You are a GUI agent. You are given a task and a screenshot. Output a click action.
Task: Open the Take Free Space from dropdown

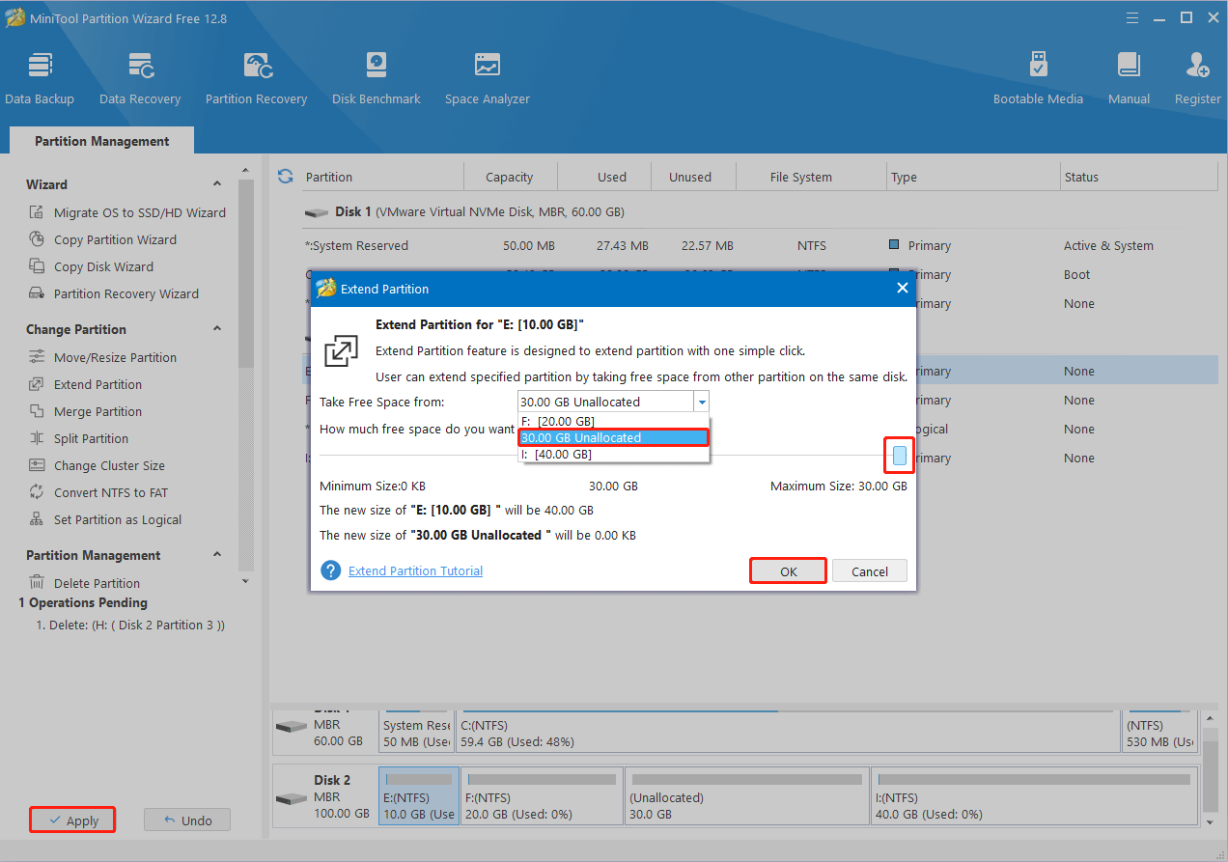point(702,402)
